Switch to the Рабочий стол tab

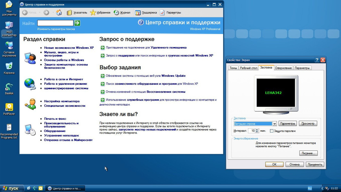(249, 68)
